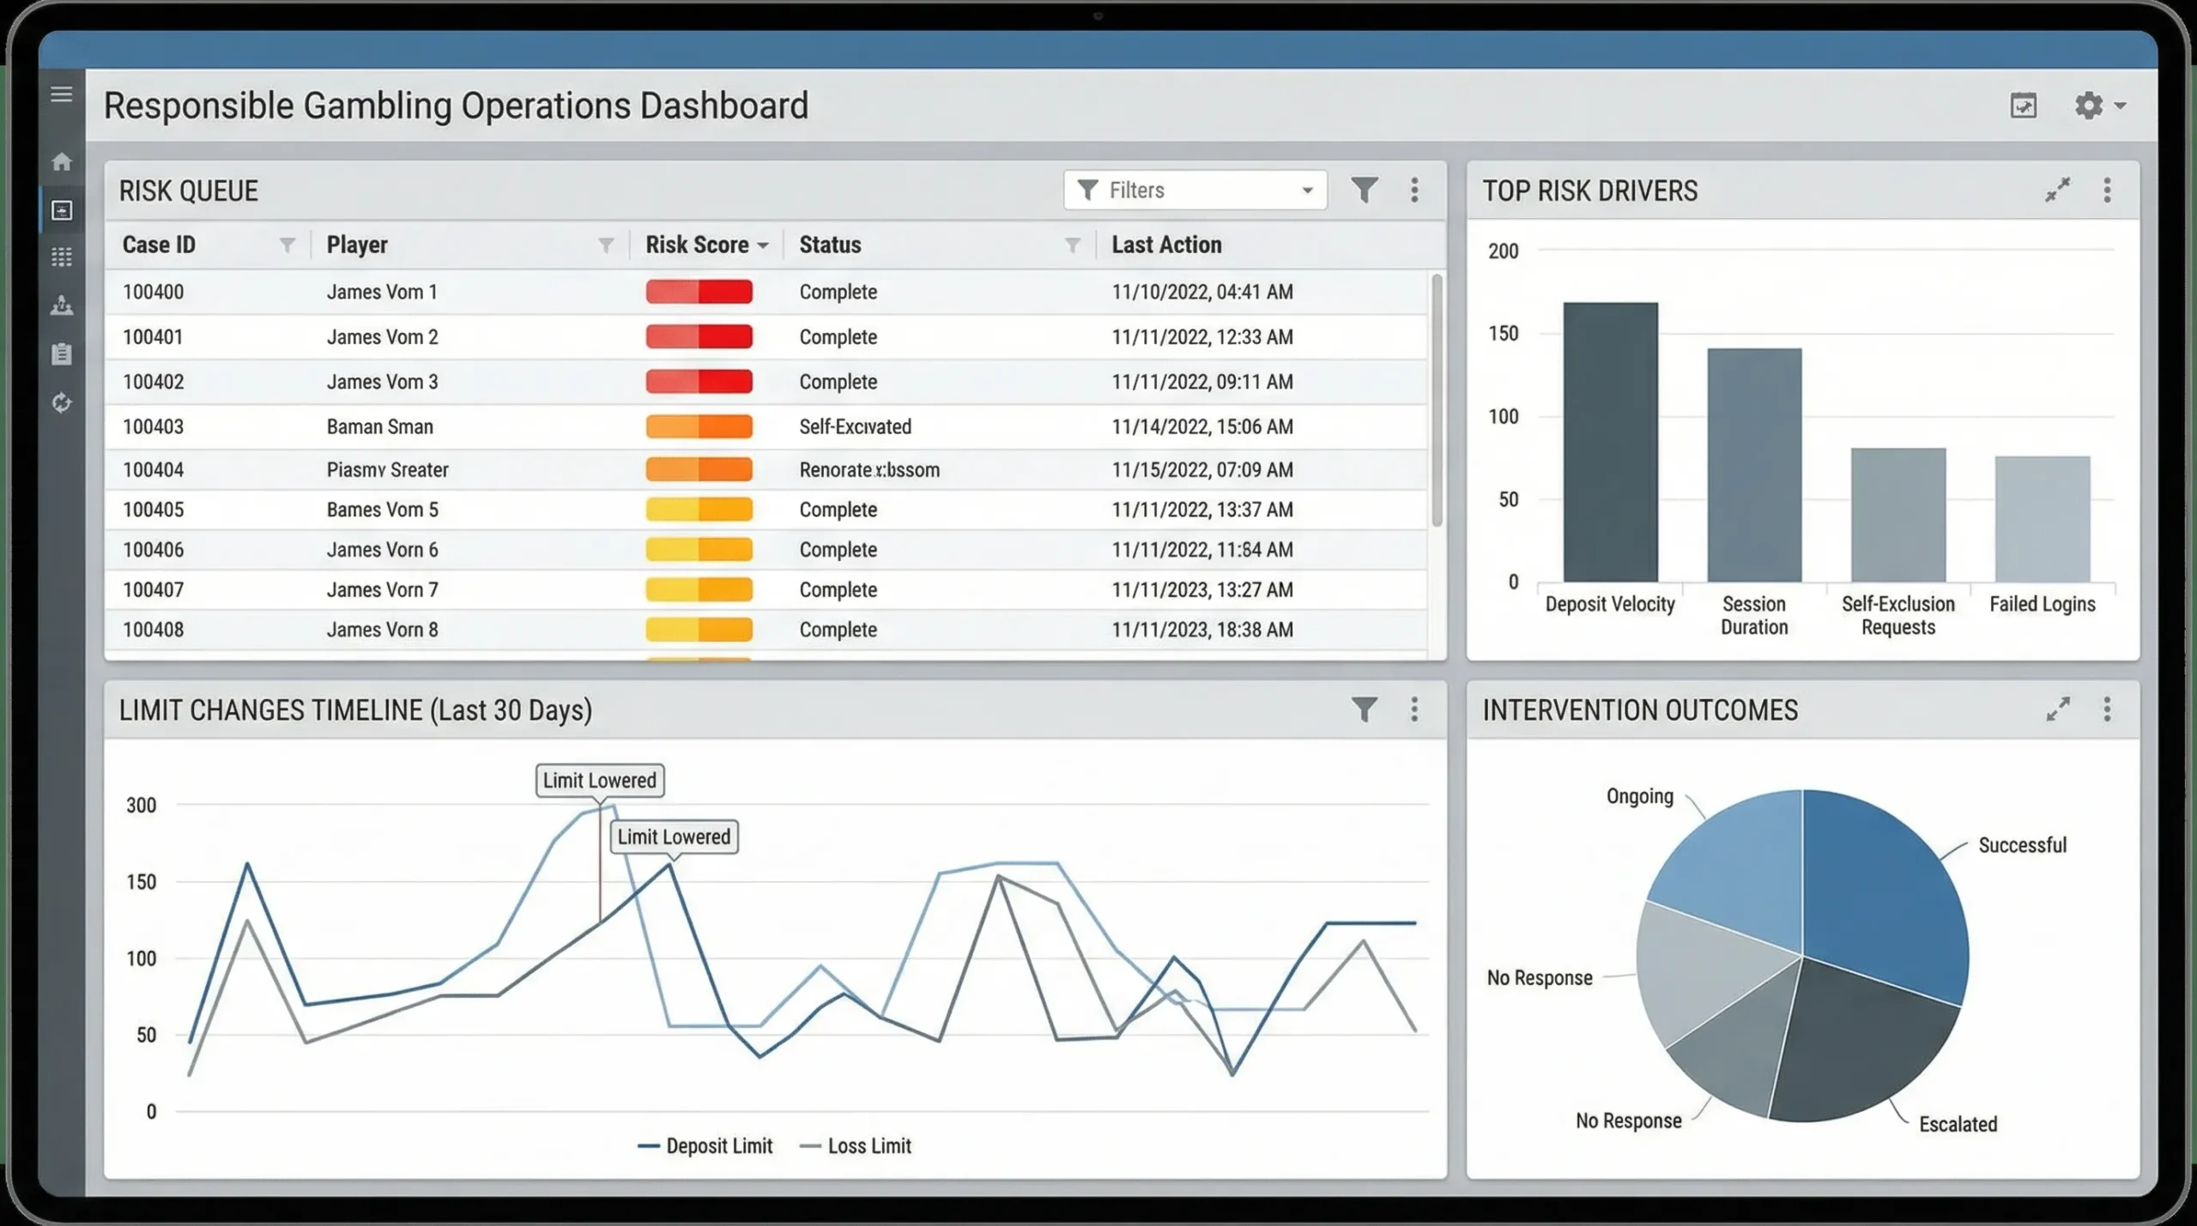Click the Complete status for case 100402

click(x=838, y=382)
